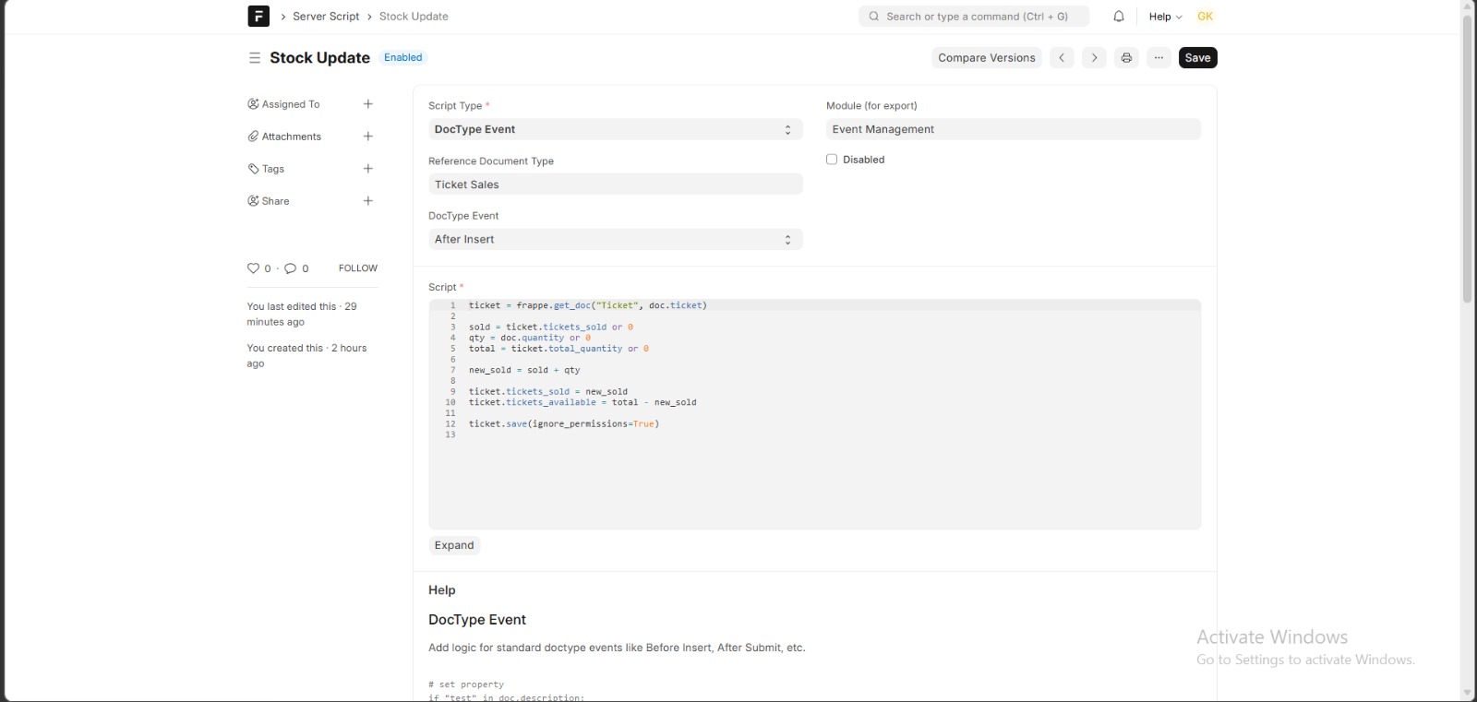1477x702 pixels.
Task: Click the Save button
Action: (1197, 57)
